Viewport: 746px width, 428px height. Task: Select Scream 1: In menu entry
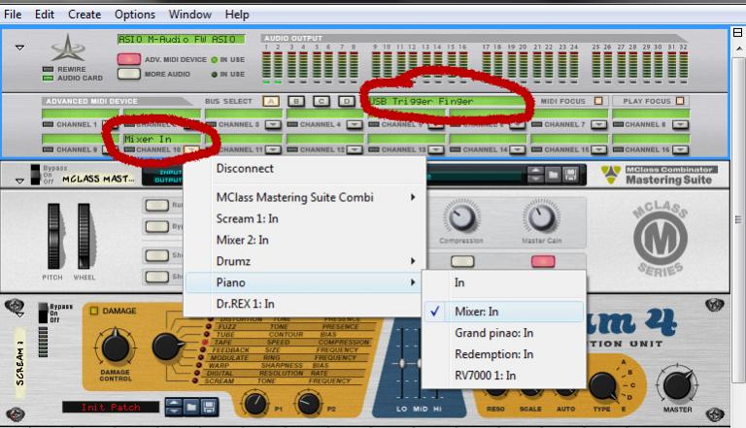point(304,218)
